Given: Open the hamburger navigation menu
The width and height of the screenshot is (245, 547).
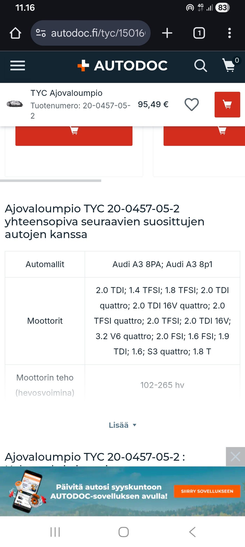Looking at the screenshot, I should point(18,66).
